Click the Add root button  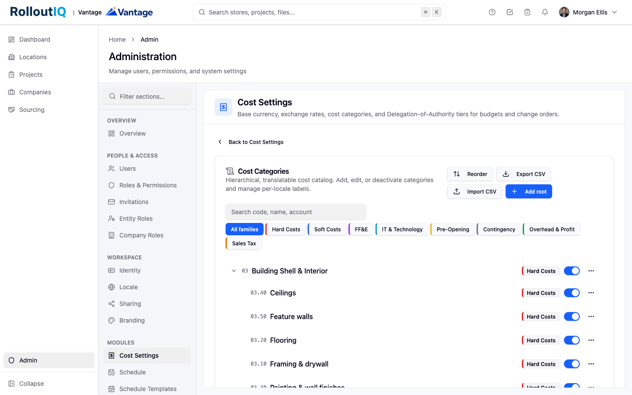[x=529, y=191]
